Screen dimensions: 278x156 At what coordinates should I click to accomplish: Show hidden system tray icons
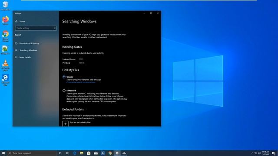click(x=252, y=153)
